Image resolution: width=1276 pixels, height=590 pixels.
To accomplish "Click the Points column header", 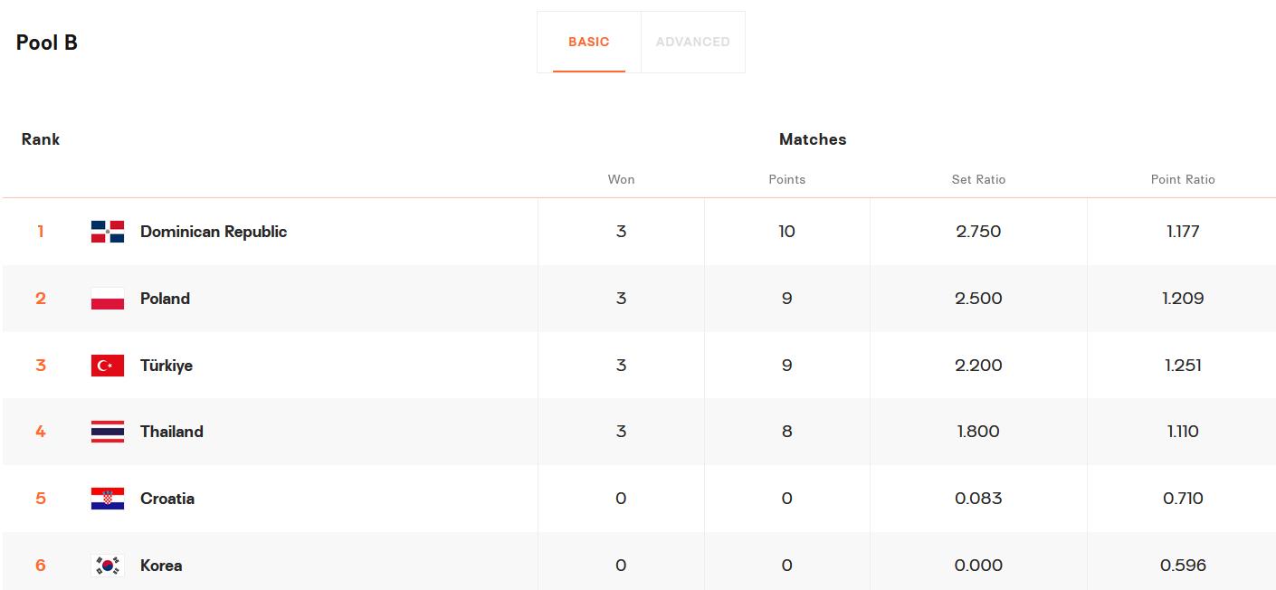I will pos(786,179).
